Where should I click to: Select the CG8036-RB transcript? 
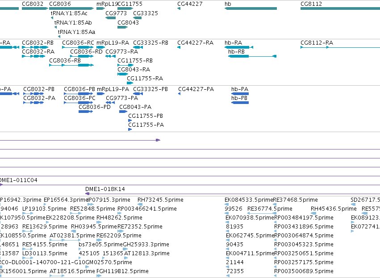71,65
